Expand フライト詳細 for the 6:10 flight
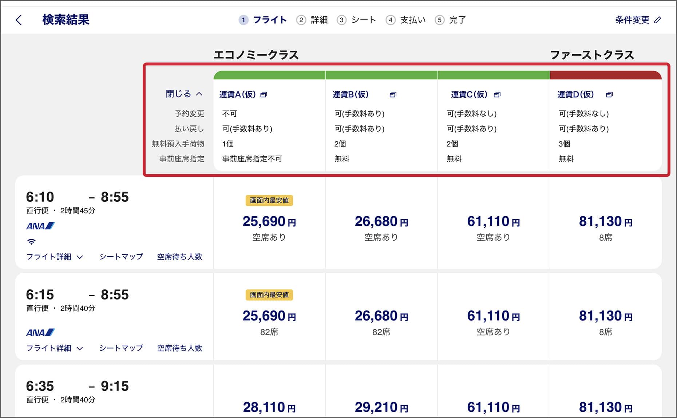 click(x=55, y=257)
